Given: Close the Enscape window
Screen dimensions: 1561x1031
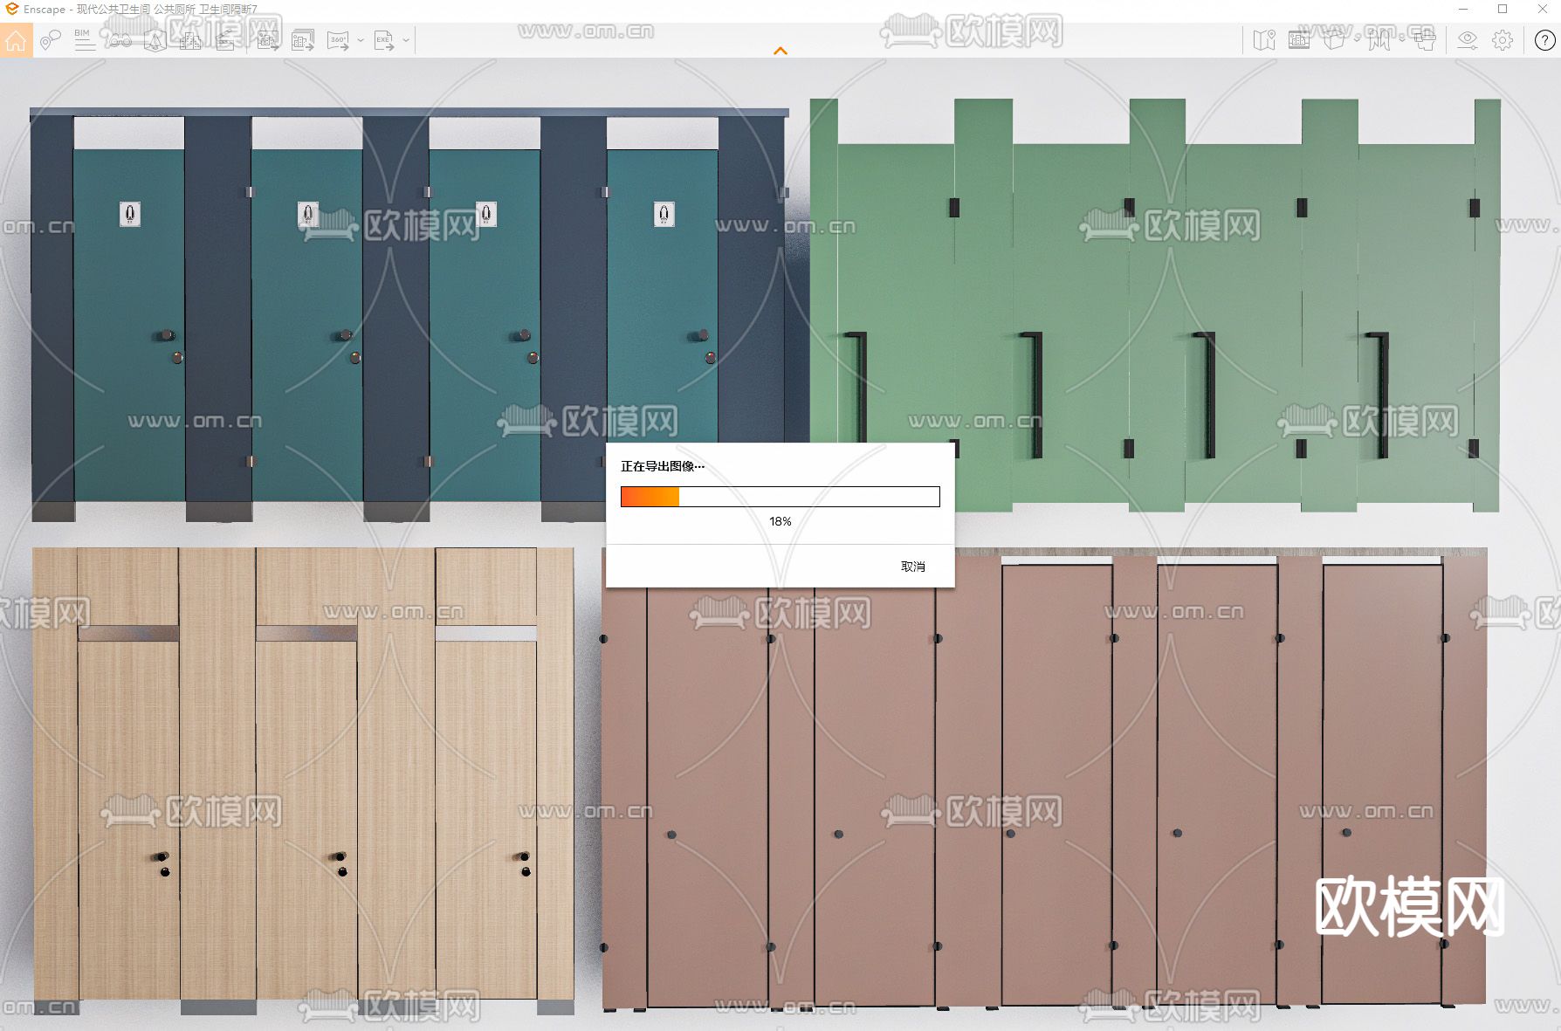Looking at the screenshot, I should click(x=1542, y=9).
